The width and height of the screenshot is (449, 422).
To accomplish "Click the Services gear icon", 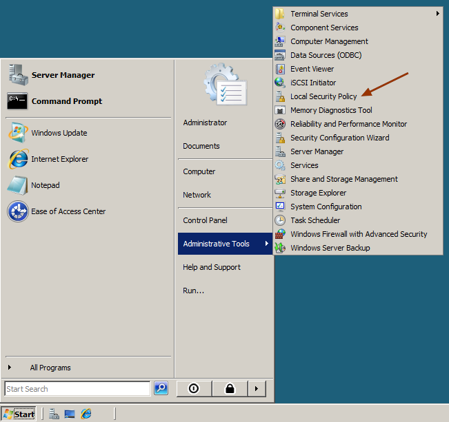I will point(280,165).
